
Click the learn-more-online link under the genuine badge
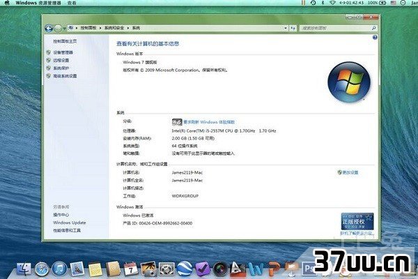click(357, 234)
